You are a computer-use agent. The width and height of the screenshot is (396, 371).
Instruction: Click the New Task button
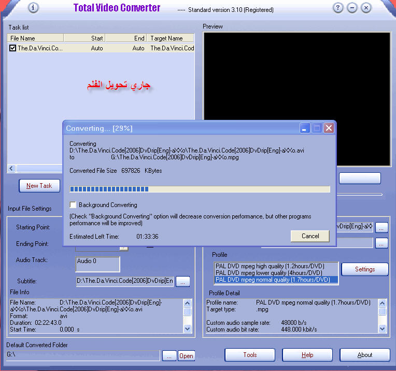pos(39,186)
